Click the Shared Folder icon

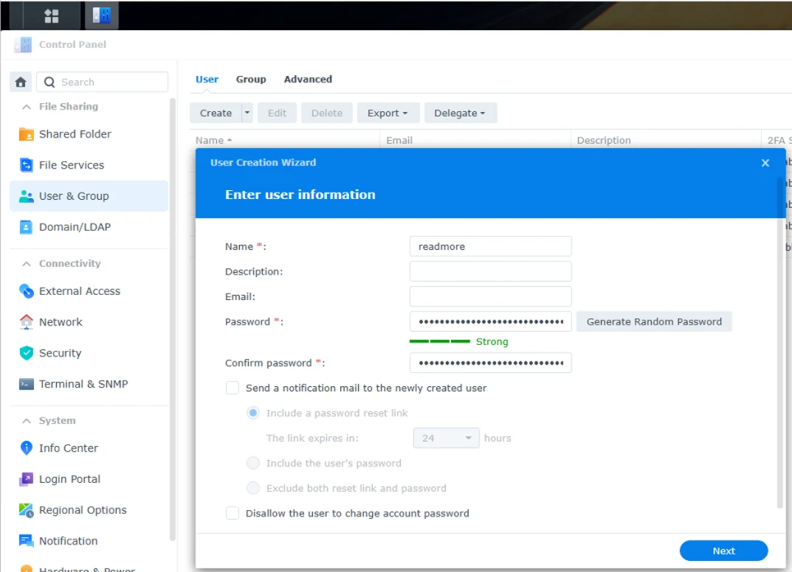pyautogui.click(x=27, y=134)
